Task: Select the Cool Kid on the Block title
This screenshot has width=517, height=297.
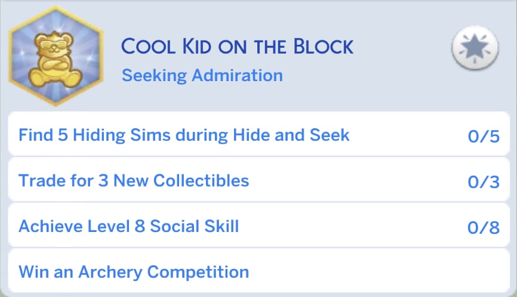Action: pos(237,46)
